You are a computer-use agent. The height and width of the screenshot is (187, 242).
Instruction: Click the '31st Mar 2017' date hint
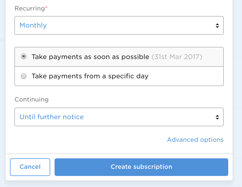177,57
